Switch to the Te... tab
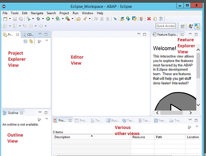The height and width of the screenshot is (156, 206). click(x=96, y=120)
